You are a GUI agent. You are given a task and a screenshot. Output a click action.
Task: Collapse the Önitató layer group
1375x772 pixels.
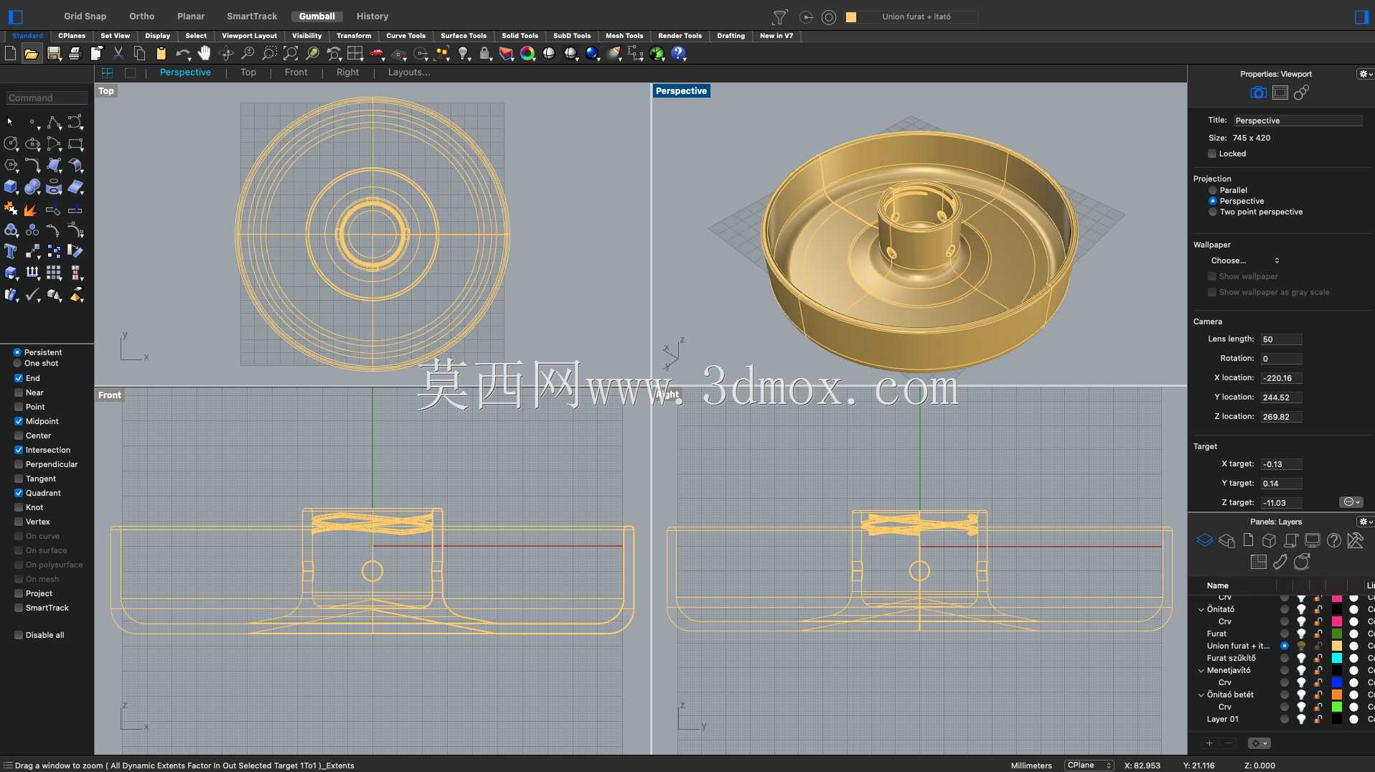(x=1201, y=609)
